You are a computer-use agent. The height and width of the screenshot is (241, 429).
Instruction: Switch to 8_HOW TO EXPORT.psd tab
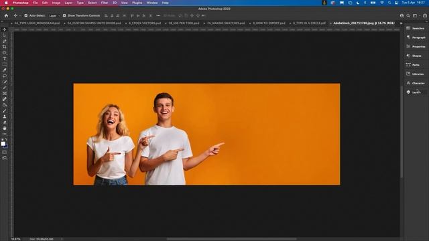pos(269,23)
